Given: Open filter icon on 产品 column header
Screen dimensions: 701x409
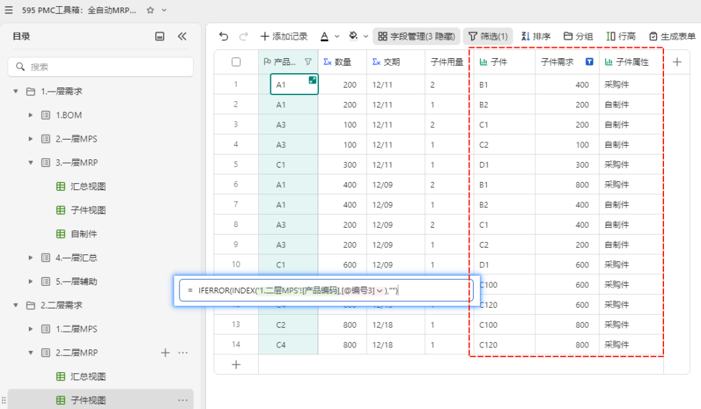Looking at the screenshot, I should coord(308,62).
